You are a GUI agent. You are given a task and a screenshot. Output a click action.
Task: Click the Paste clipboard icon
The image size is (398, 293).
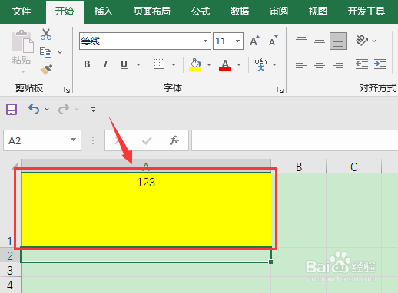click(x=22, y=41)
